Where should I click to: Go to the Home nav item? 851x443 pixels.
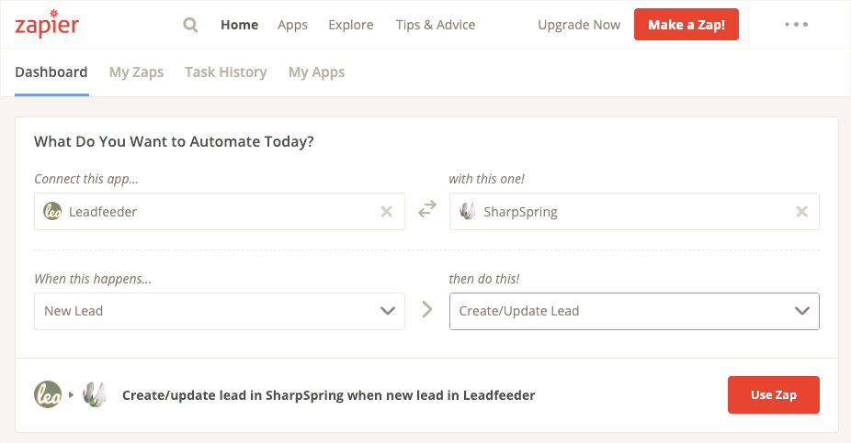[239, 25]
